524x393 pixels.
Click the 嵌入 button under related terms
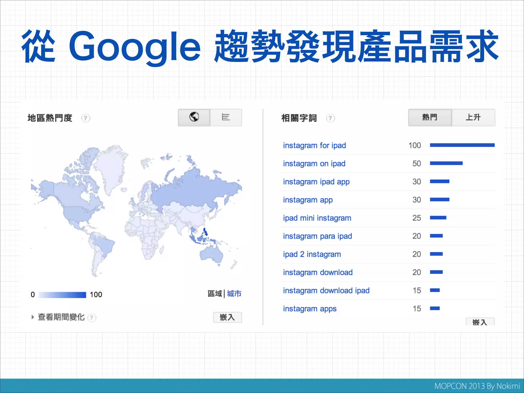480,322
